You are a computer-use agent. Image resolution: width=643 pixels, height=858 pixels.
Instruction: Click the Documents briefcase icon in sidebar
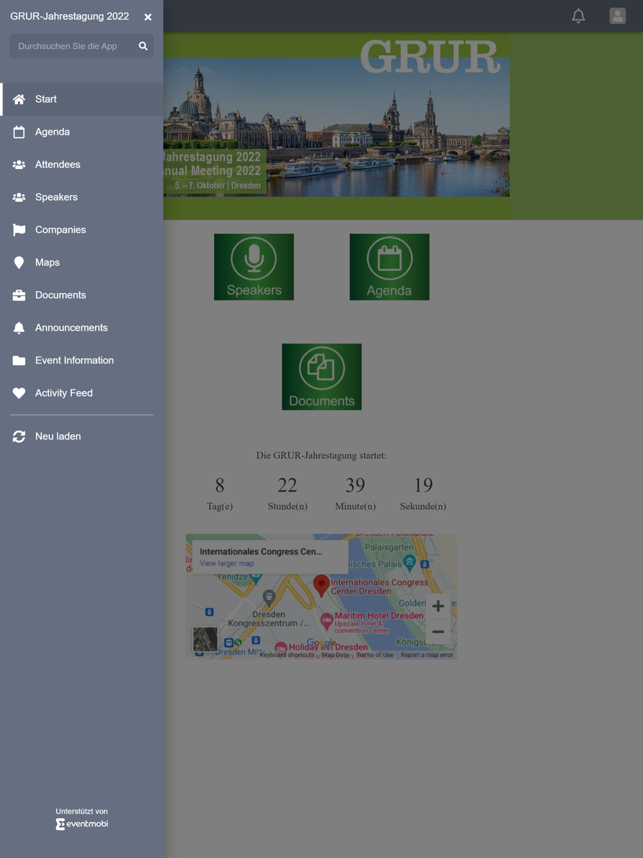pyautogui.click(x=19, y=295)
